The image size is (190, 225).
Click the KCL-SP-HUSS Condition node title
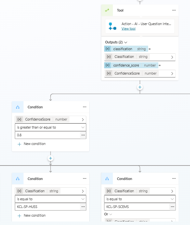tap(35, 179)
